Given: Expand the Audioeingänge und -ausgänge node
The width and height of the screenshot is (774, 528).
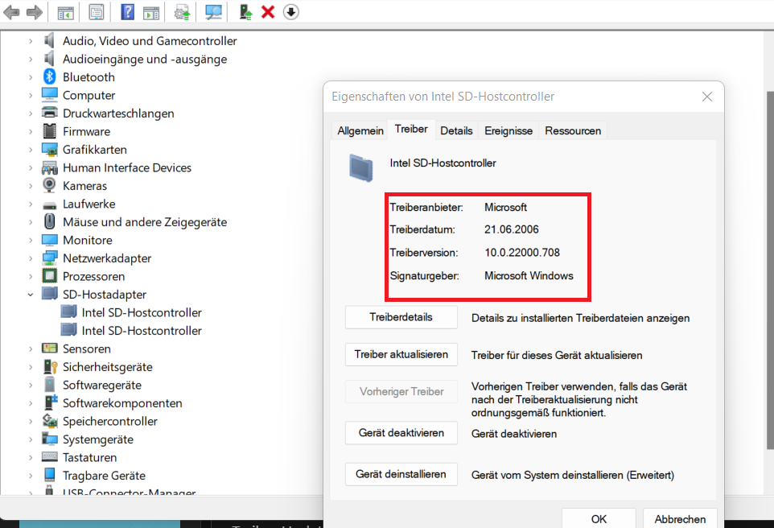Looking at the screenshot, I should click(31, 60).
